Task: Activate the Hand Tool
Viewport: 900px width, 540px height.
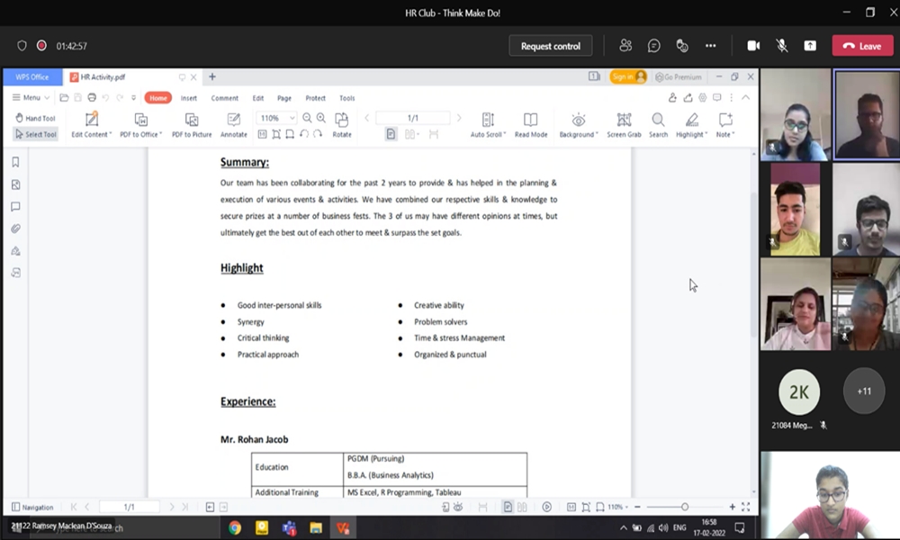Action: coord(36,118)
